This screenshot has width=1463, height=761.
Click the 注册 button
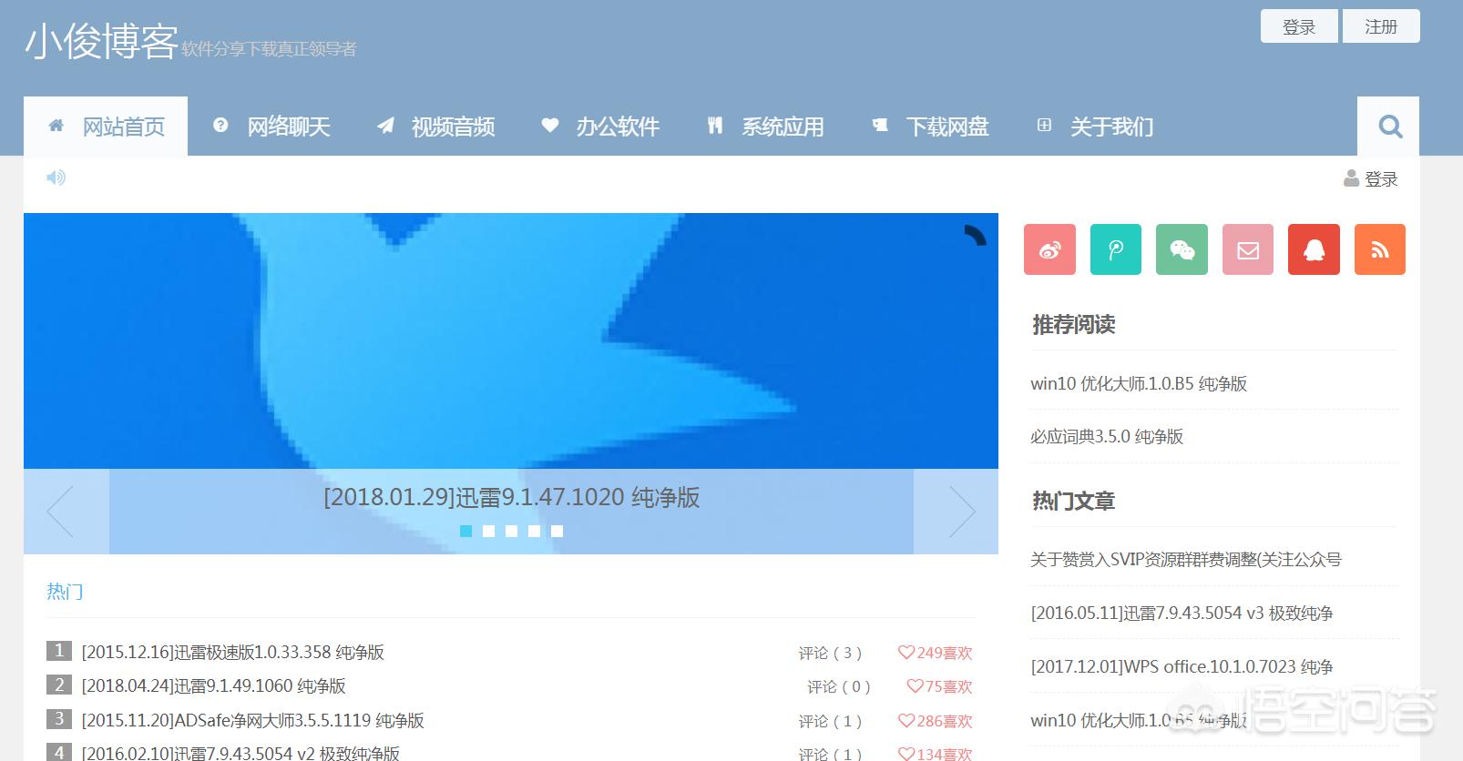[1381, 26]
